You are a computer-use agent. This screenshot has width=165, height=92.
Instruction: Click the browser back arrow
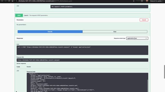coord(2,1)
